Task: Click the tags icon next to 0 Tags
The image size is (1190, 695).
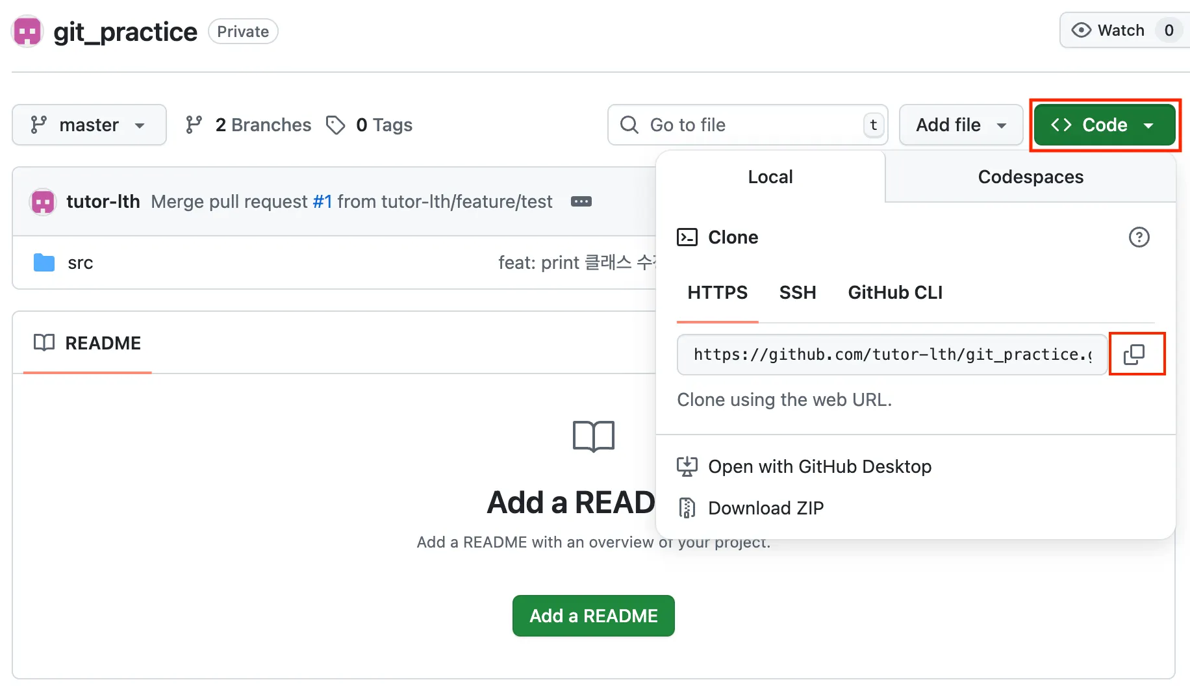Action: tap(335, 125)
